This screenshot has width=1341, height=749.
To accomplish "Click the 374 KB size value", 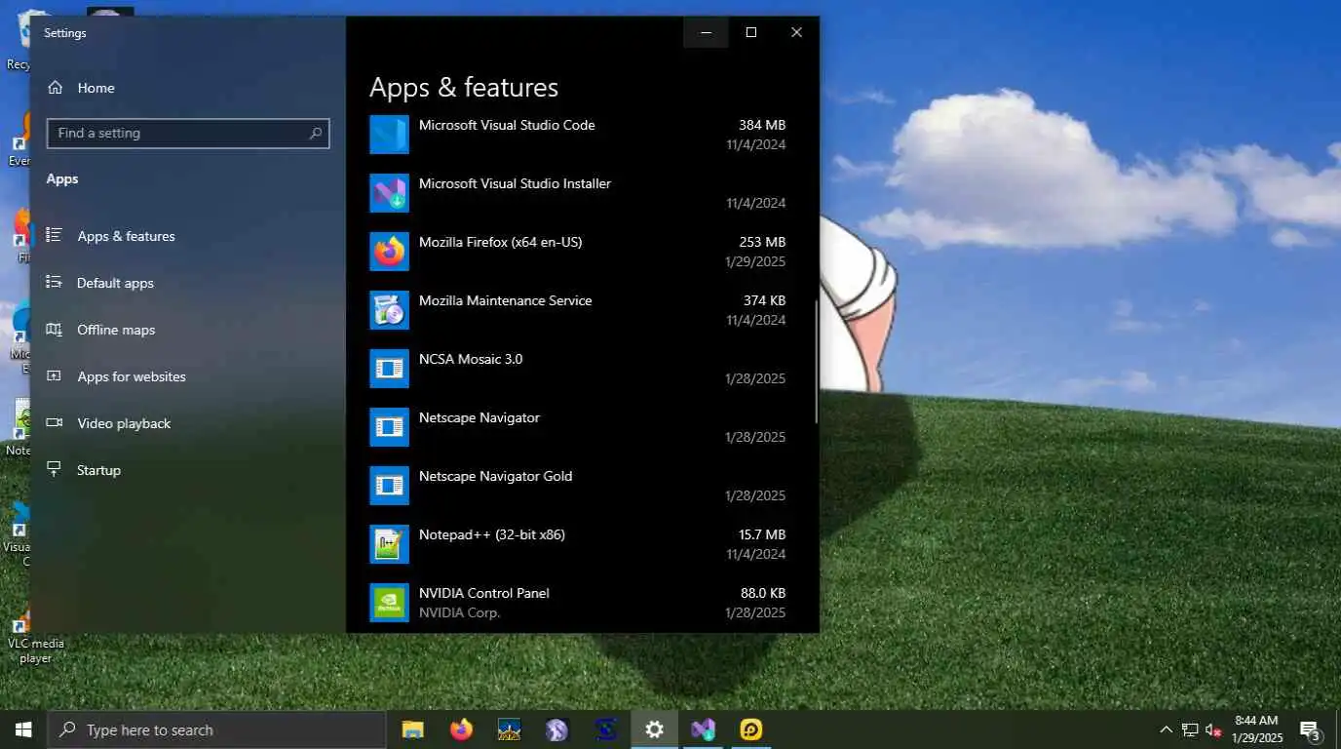I will coord(764,300).
